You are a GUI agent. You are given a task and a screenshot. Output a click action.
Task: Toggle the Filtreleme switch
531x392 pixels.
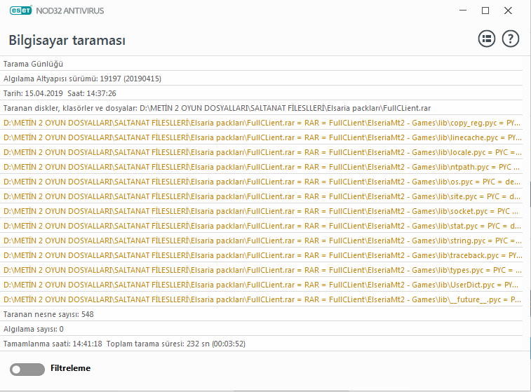(x=27, y=370)
